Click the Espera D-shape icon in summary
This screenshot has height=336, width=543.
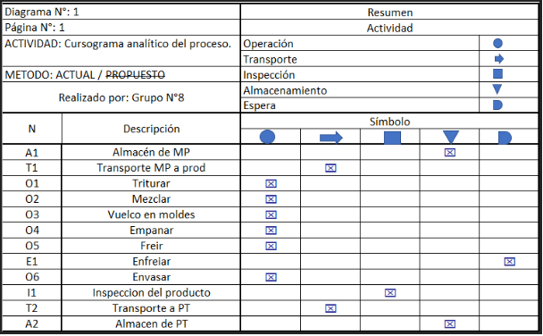point(497,105)
